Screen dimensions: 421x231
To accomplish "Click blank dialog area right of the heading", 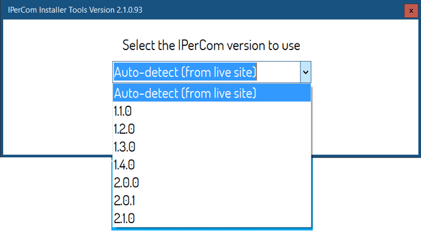I will (x=359, y=45).
